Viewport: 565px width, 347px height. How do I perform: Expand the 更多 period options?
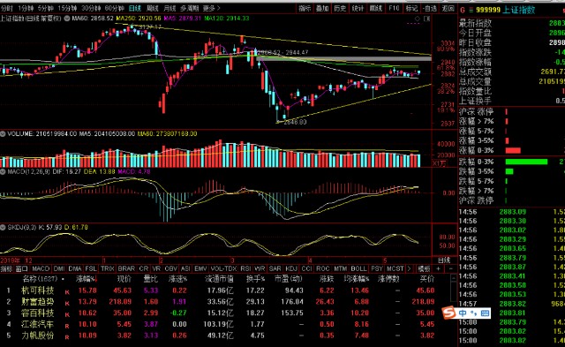(x=211, y=8)
